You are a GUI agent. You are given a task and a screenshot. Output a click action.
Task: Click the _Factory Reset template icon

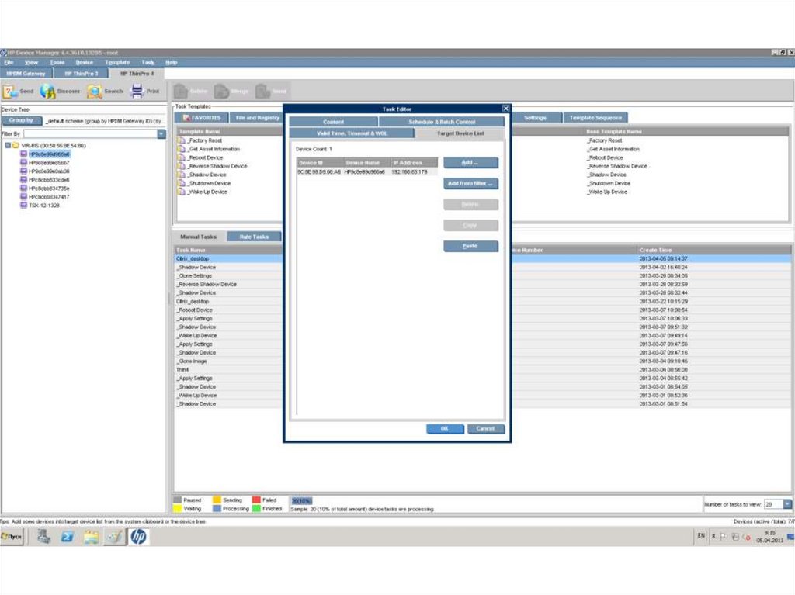[182, 140]
